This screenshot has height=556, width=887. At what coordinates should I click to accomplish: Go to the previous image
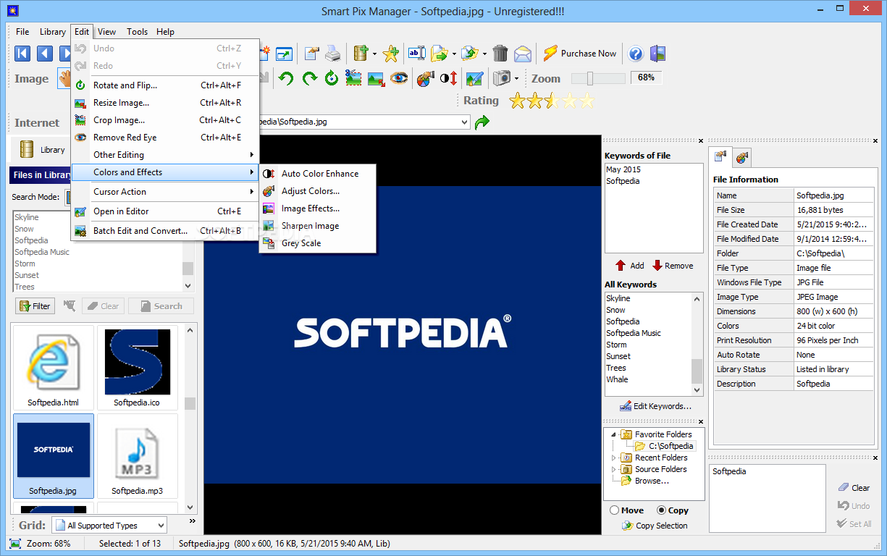click(x=45, y=54)
